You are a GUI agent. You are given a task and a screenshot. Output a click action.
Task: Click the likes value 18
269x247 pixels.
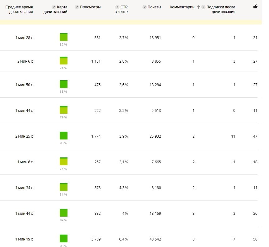255,162
